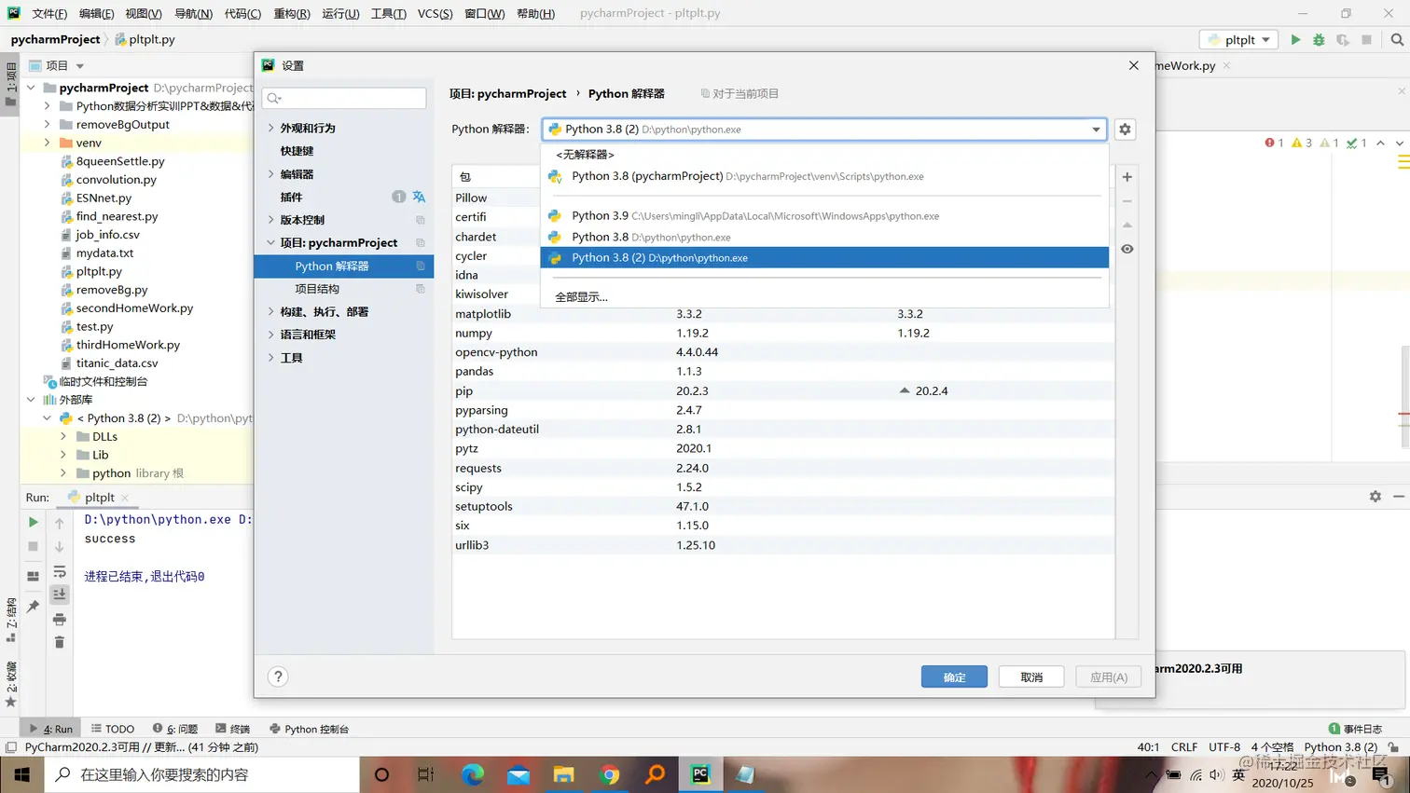Hide the Run panel with minus icon
Viewport: 1410px width, 793px height.
coord(1399,497)
